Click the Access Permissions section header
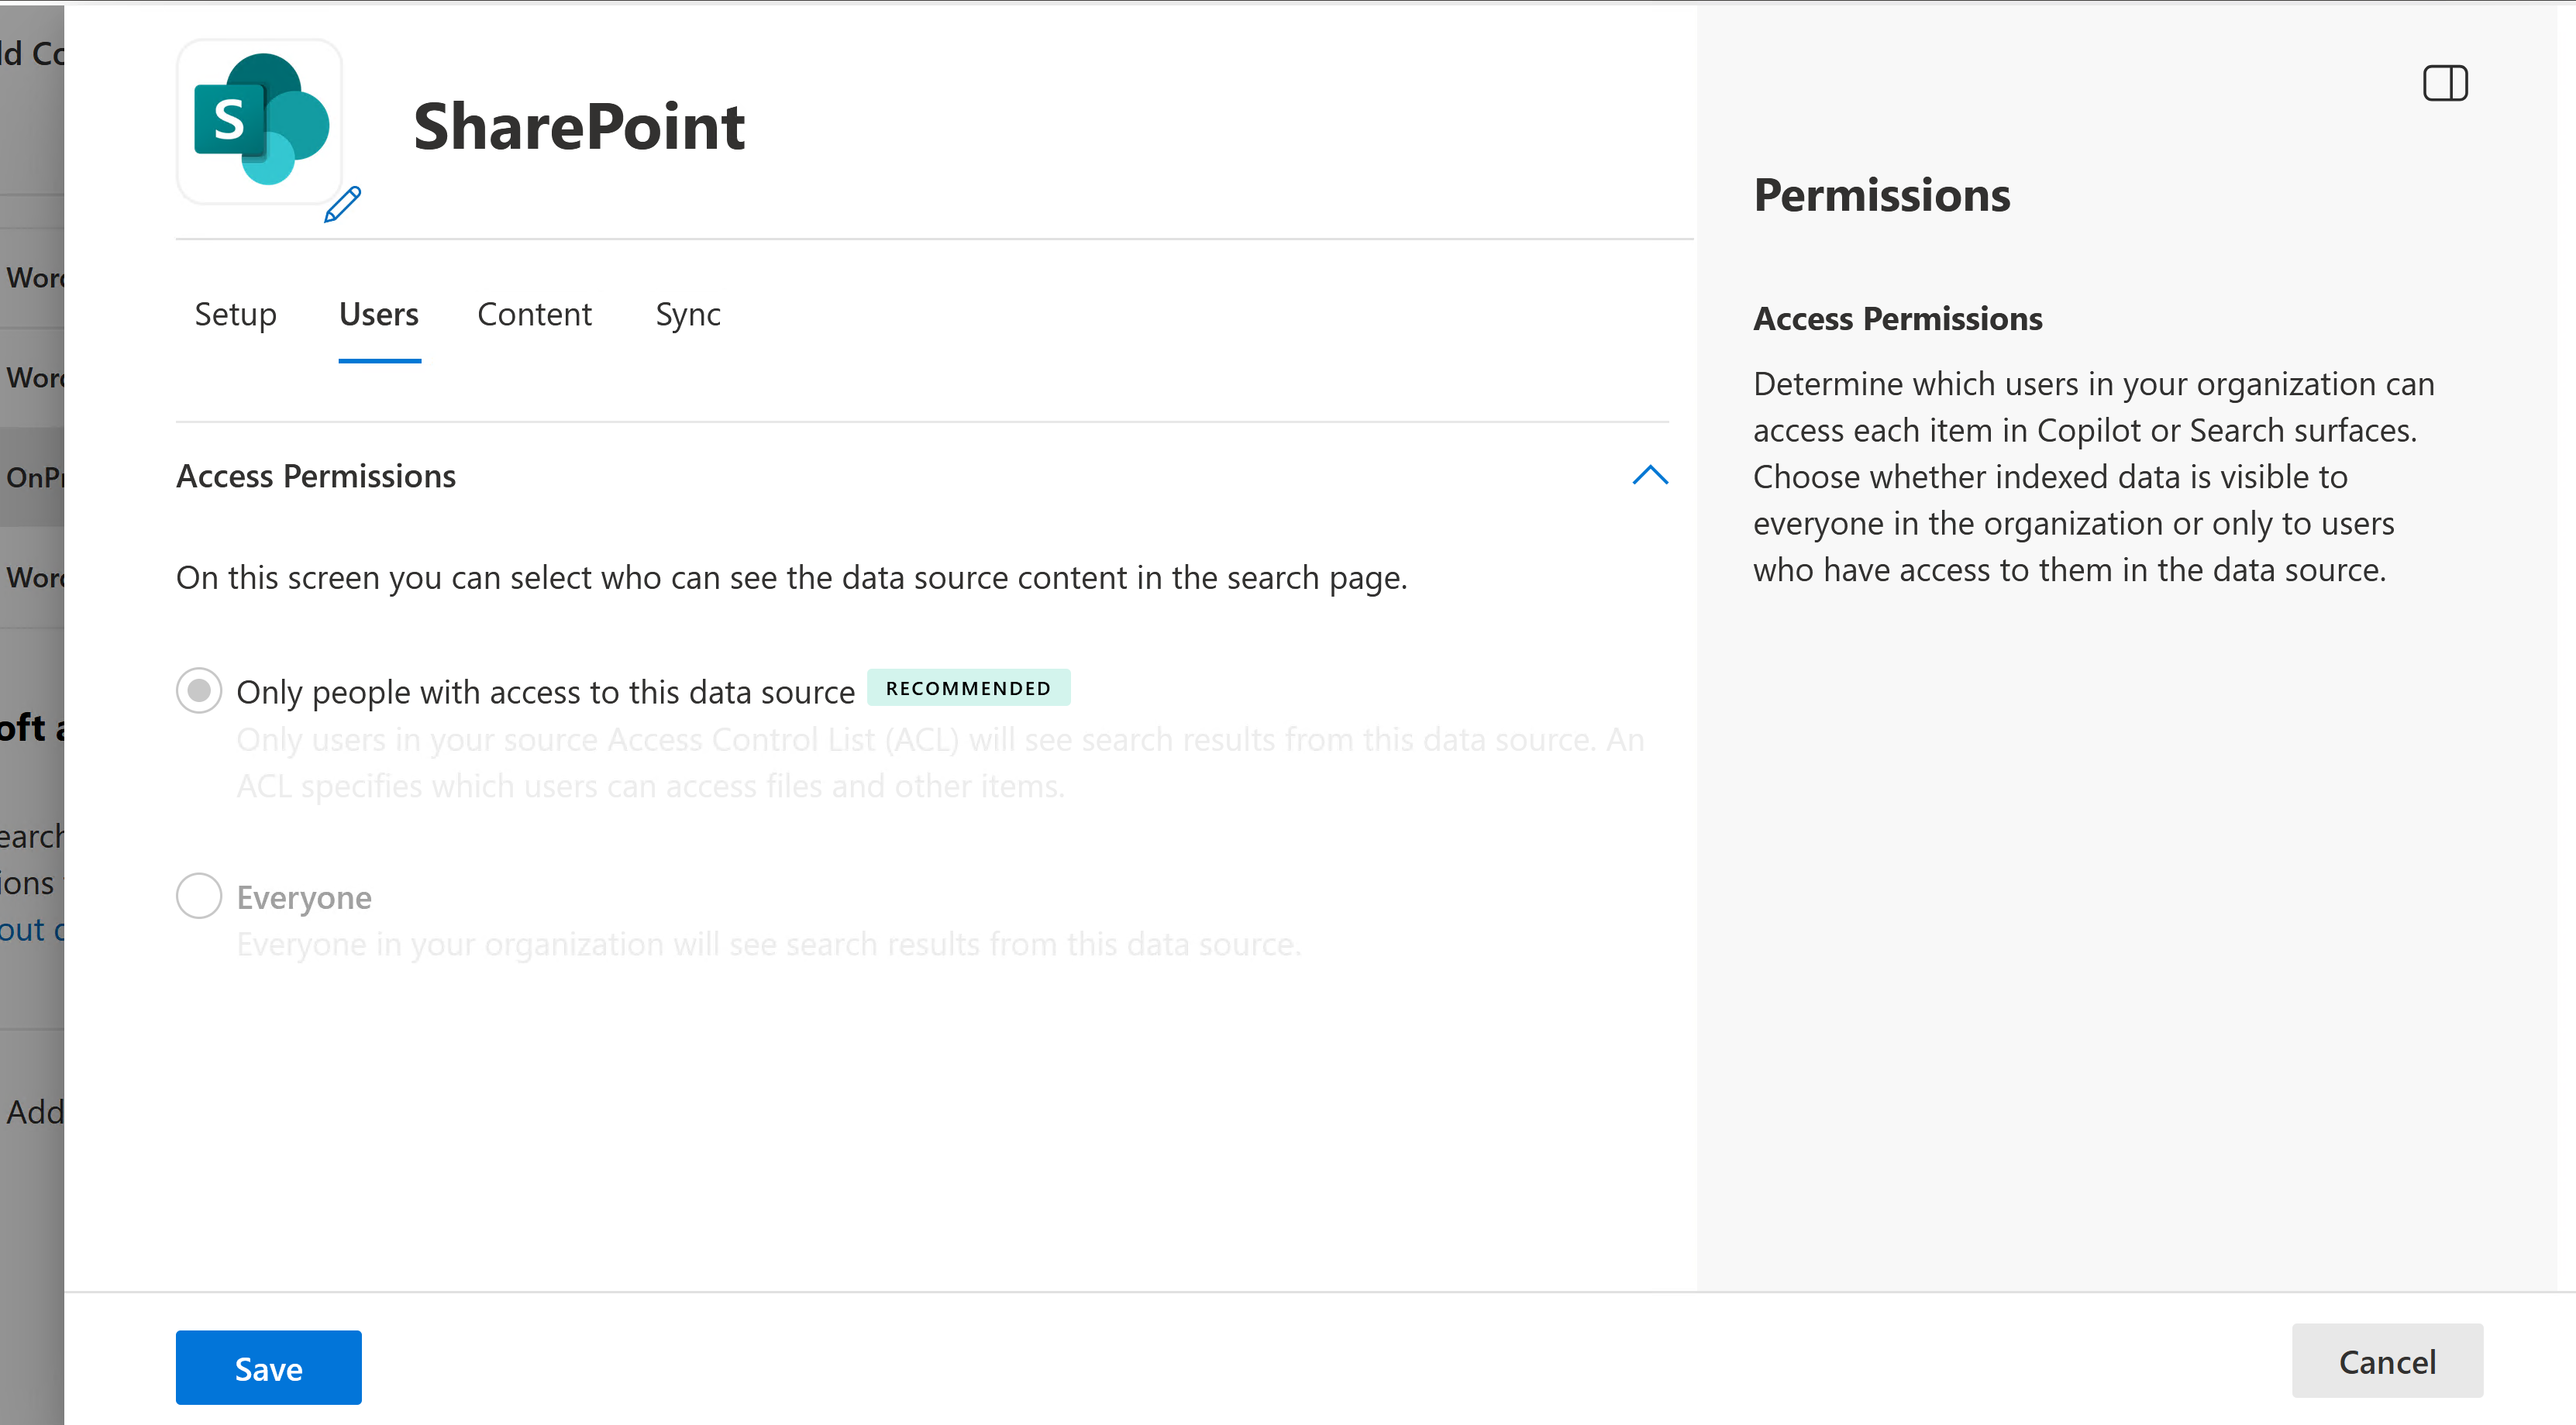The image size is (2576, 1425). tap(316, 476)
